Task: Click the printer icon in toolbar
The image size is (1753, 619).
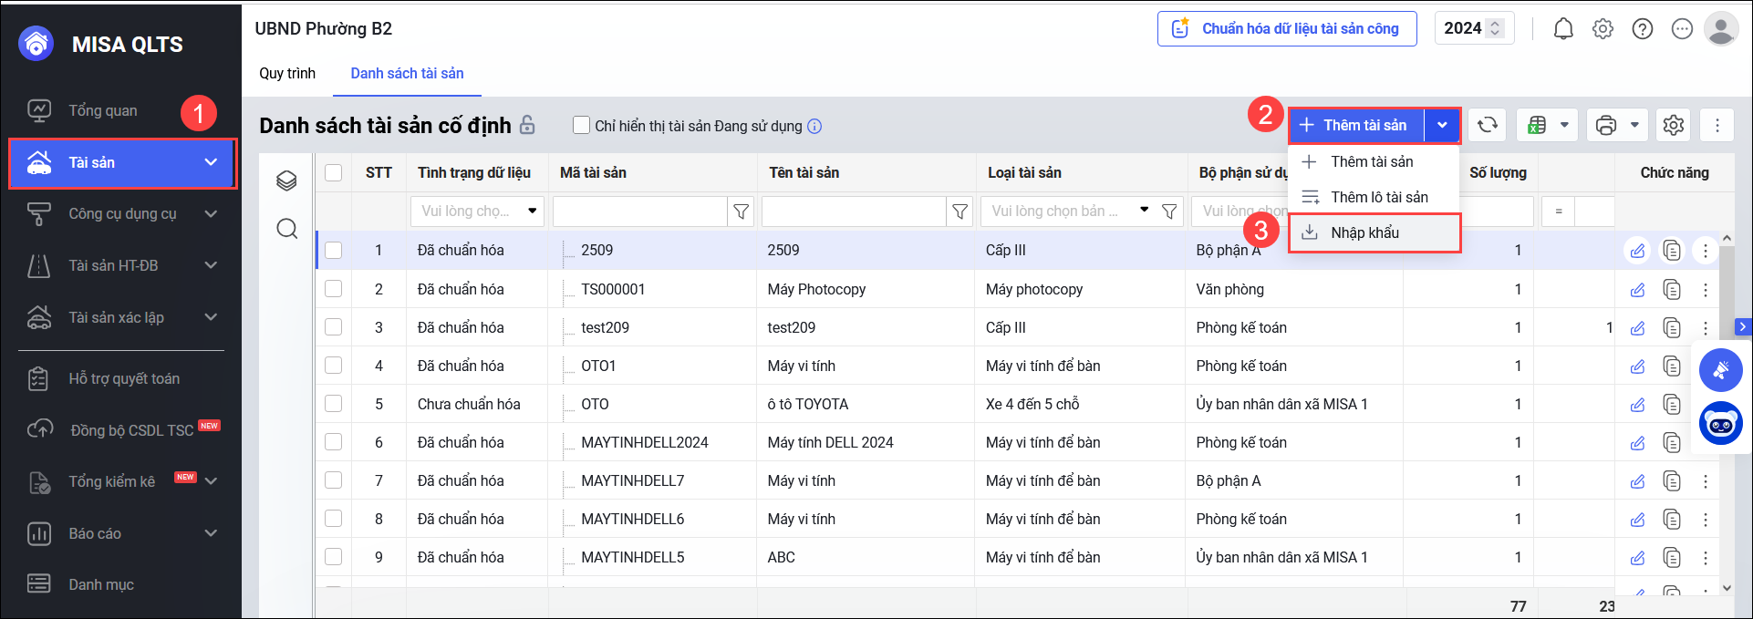Action: [x=1606, y=125]
